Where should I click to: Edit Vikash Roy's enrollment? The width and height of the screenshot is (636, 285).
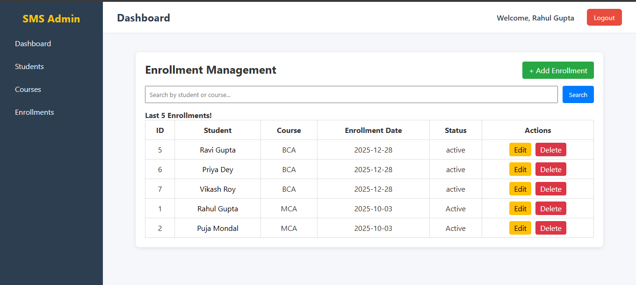[520, 189]
